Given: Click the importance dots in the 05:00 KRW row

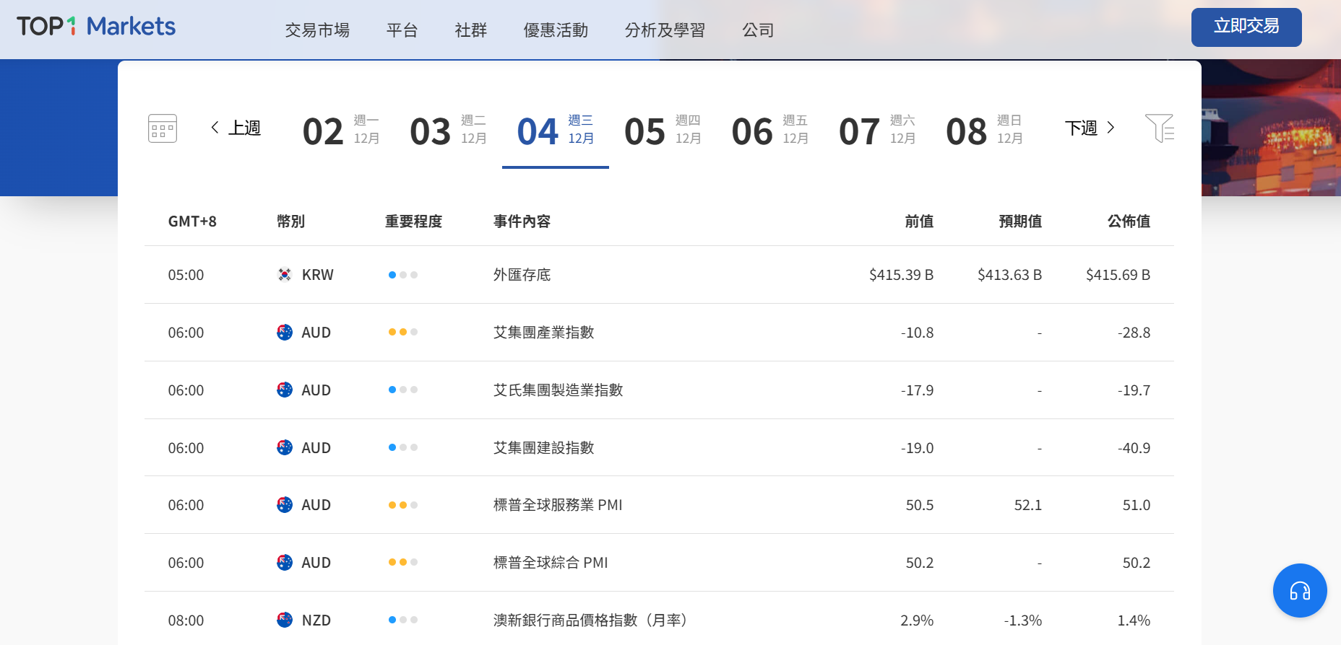Looking at the screenshot, I should pos(402,275).
